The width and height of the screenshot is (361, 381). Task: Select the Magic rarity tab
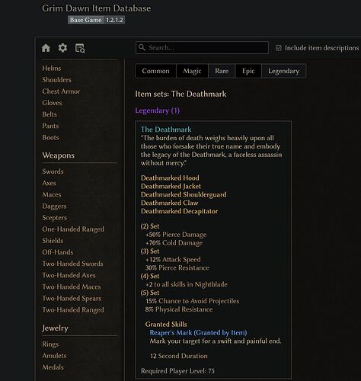(x=192, y=71)
